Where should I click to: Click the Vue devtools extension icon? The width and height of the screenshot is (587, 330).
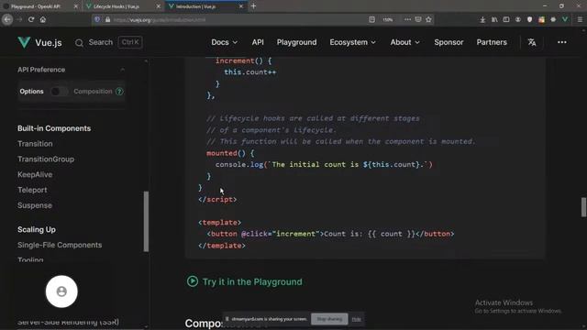[x=565, y=19]
